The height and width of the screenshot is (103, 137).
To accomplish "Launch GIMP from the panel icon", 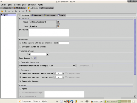I will 65,101.
